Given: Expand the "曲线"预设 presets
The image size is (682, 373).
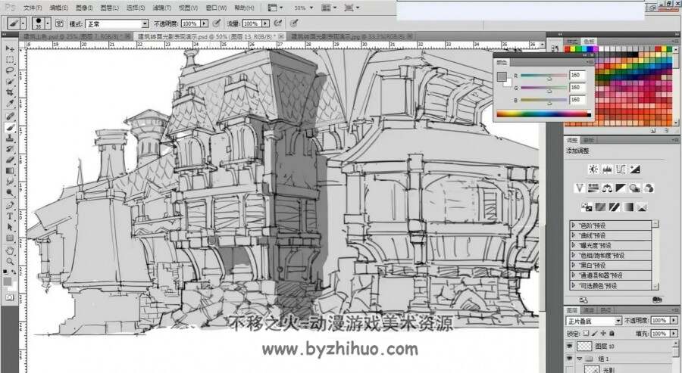Looking at the screenshot, I should pos(574,235).
